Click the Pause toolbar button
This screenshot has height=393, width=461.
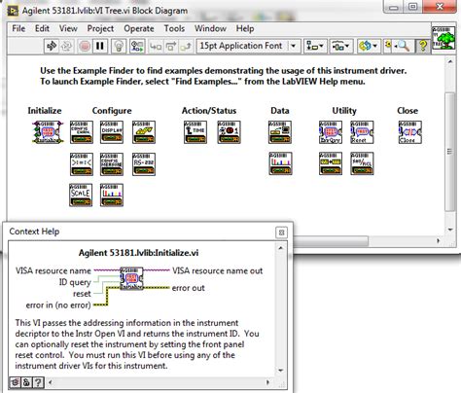click(100, 46)
